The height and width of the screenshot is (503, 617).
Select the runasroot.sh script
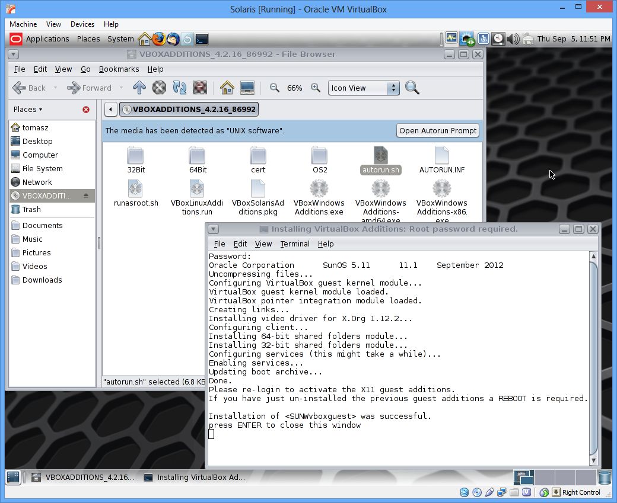coord(136,193)
